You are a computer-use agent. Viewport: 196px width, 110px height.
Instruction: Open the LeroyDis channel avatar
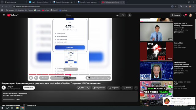pyautogui.click(x=4, y=88)
